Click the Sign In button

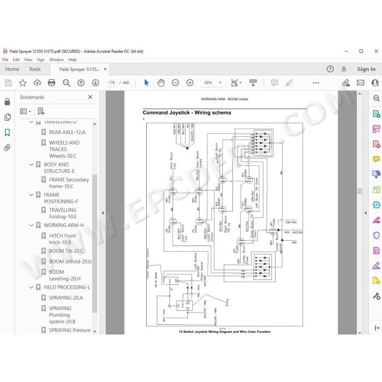(x=366, y=69)
